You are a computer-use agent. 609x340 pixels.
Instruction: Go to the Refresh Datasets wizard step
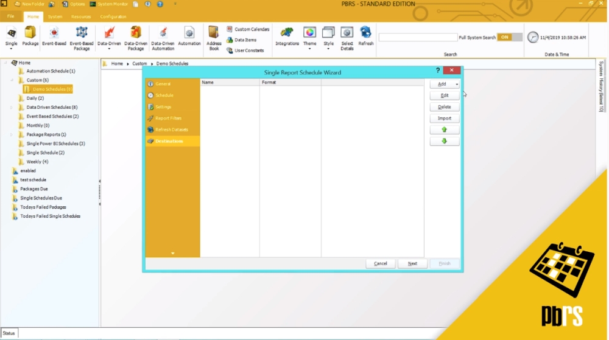[x=173, y=130]
